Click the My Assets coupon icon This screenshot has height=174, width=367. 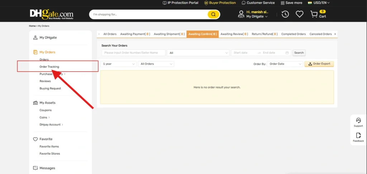(35, 103)
